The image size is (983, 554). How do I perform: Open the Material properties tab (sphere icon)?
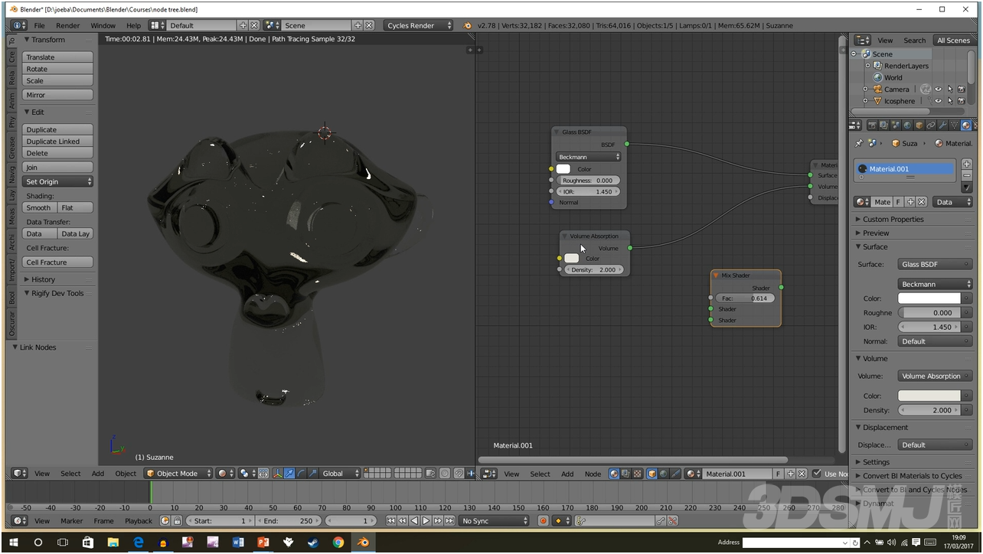[x=966, y=125]
